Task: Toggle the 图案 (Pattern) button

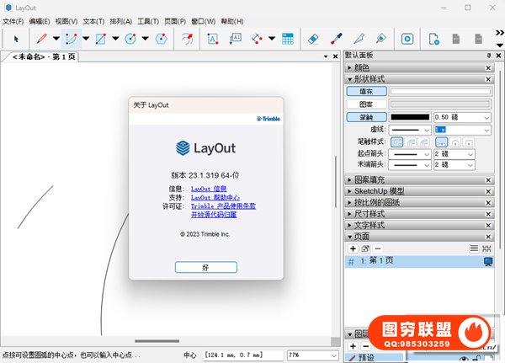Action: (x=365, y=104)
